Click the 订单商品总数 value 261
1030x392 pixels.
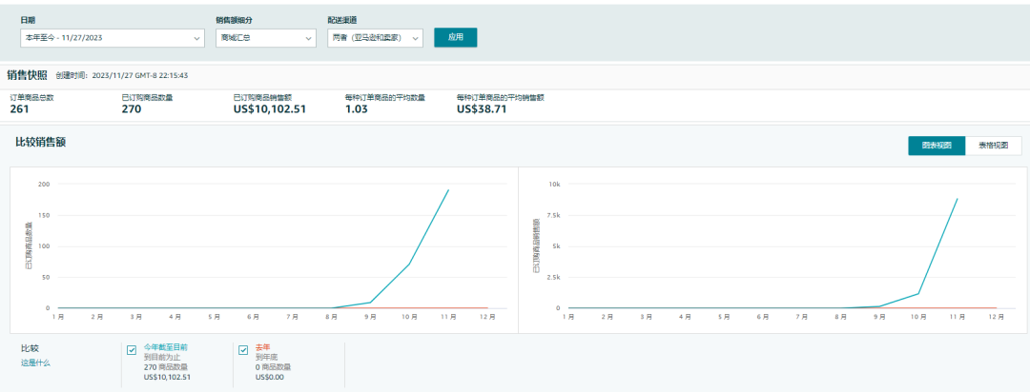20,108
